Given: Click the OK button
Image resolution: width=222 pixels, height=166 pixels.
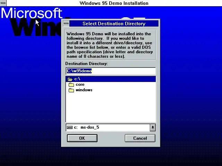Looking at the screenshot, I should (82, 138).
